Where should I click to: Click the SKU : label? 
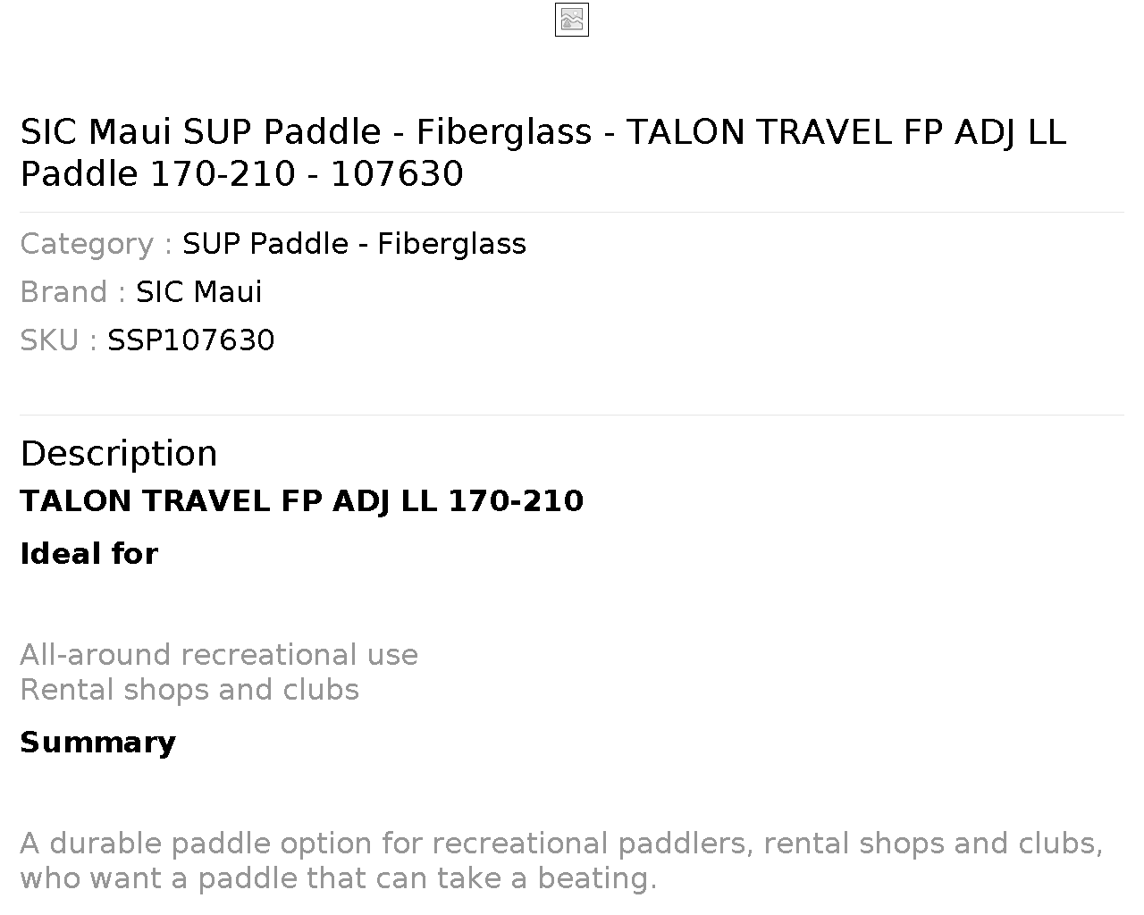coord(59,340)
